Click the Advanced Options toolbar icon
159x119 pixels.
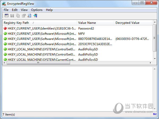tap(7, 16)
